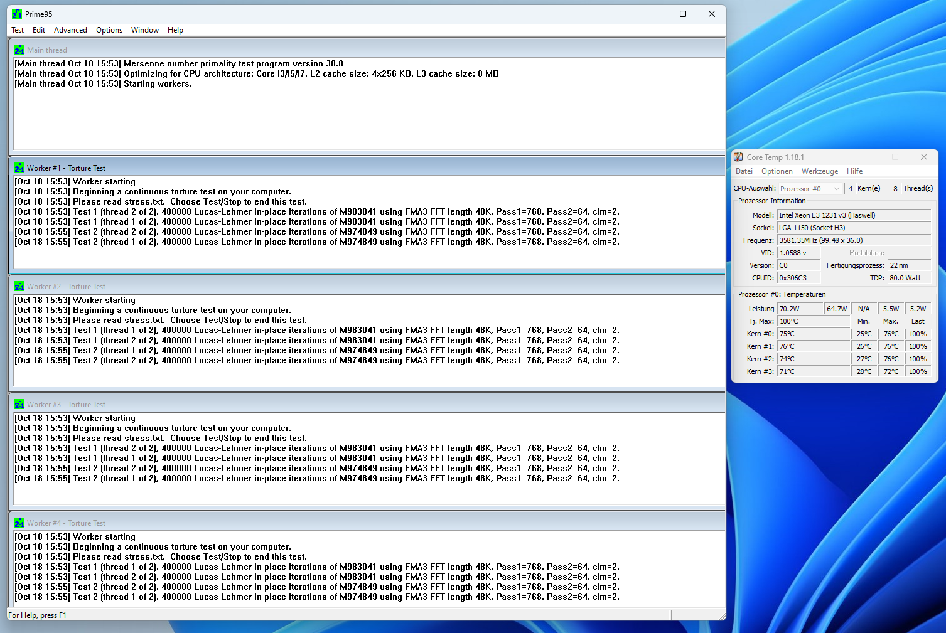The height and width of the screenshot is (633, 946).
Task: Activate the Worker #2 - Torture Test title bar
Action: coord(367,286)
